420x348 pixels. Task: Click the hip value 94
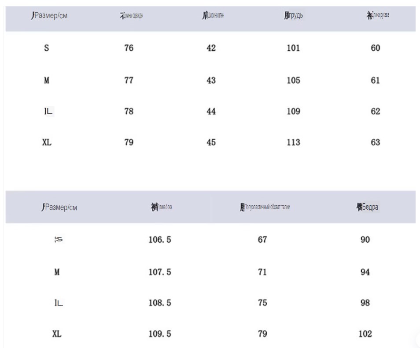pyautogui.click(x=365, y=272)
